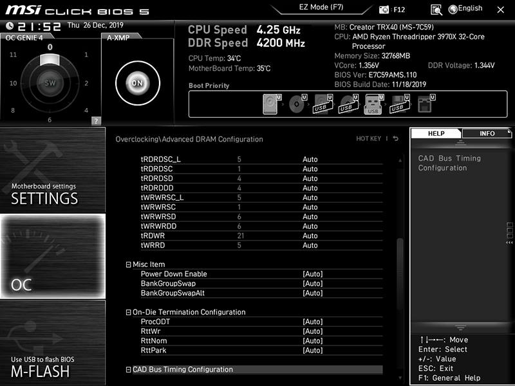Edit tWRWRDD Auto value field

pyautogui.click(x=310, y=226)
